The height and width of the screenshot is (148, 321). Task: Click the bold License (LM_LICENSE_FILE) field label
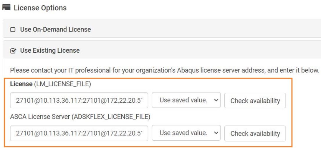(x=50, y=84)
